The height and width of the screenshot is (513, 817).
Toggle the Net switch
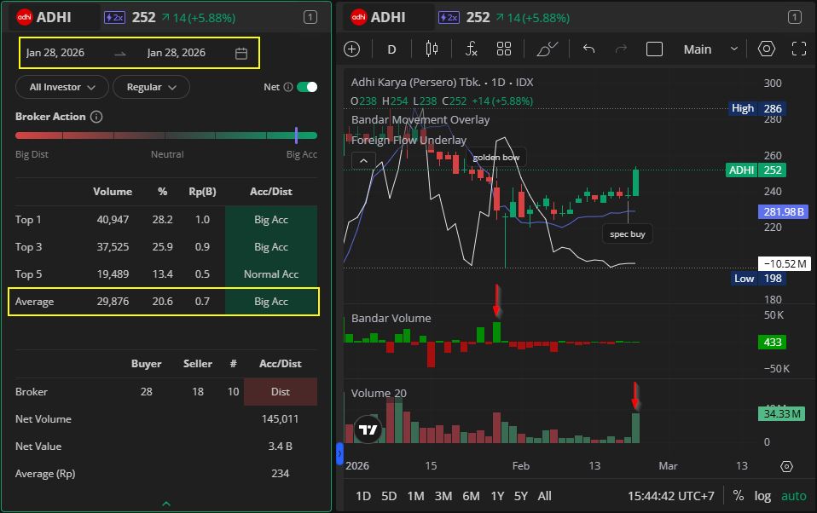tap(307, 87)
